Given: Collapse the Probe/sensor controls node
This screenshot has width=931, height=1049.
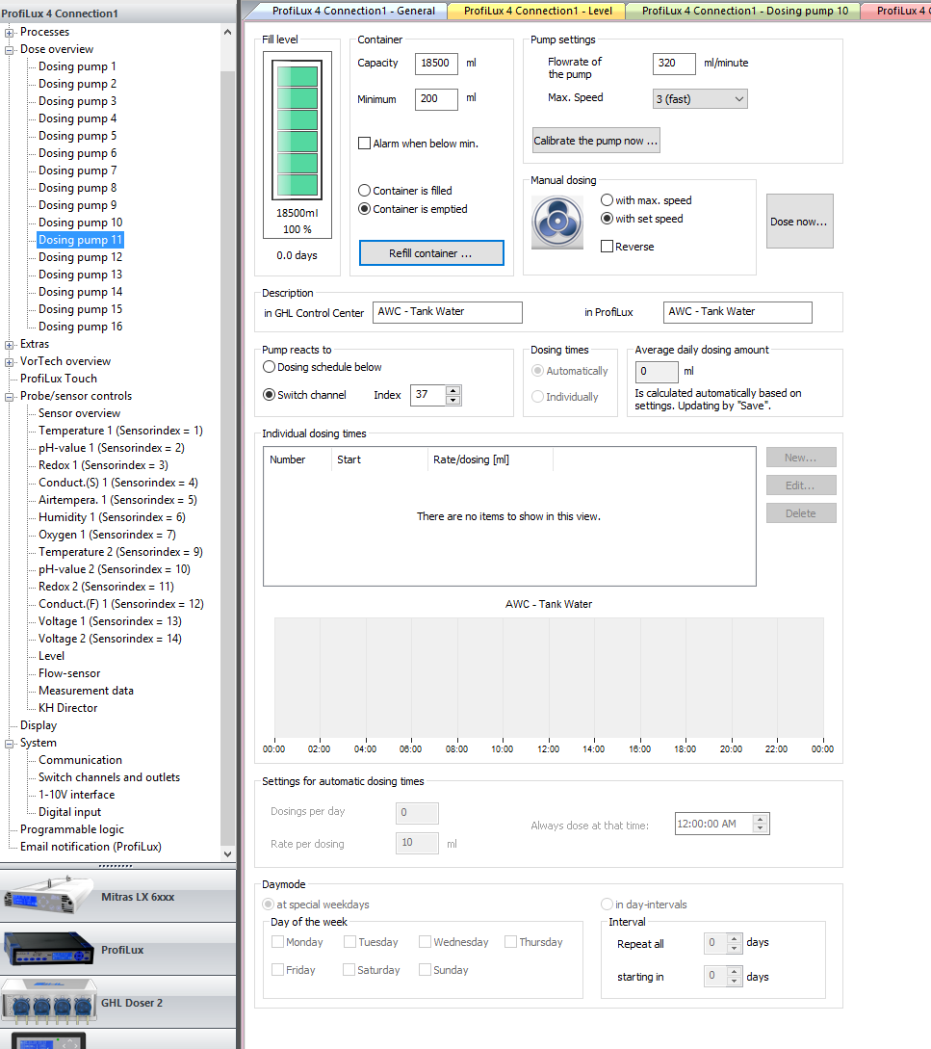Looking at the screenshot, I should coord(10,397).
